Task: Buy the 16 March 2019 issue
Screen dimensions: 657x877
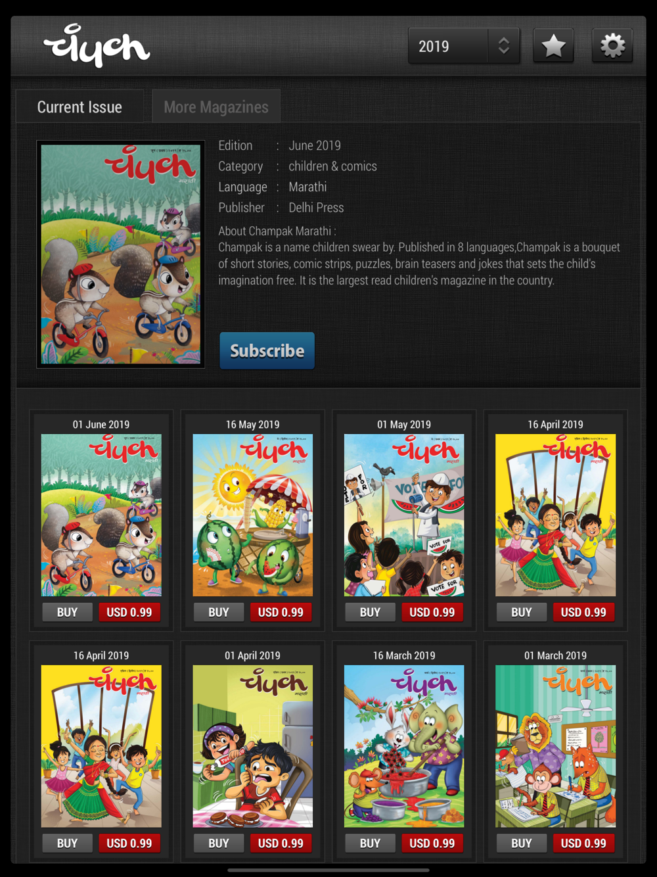Action: click(370, 843)
